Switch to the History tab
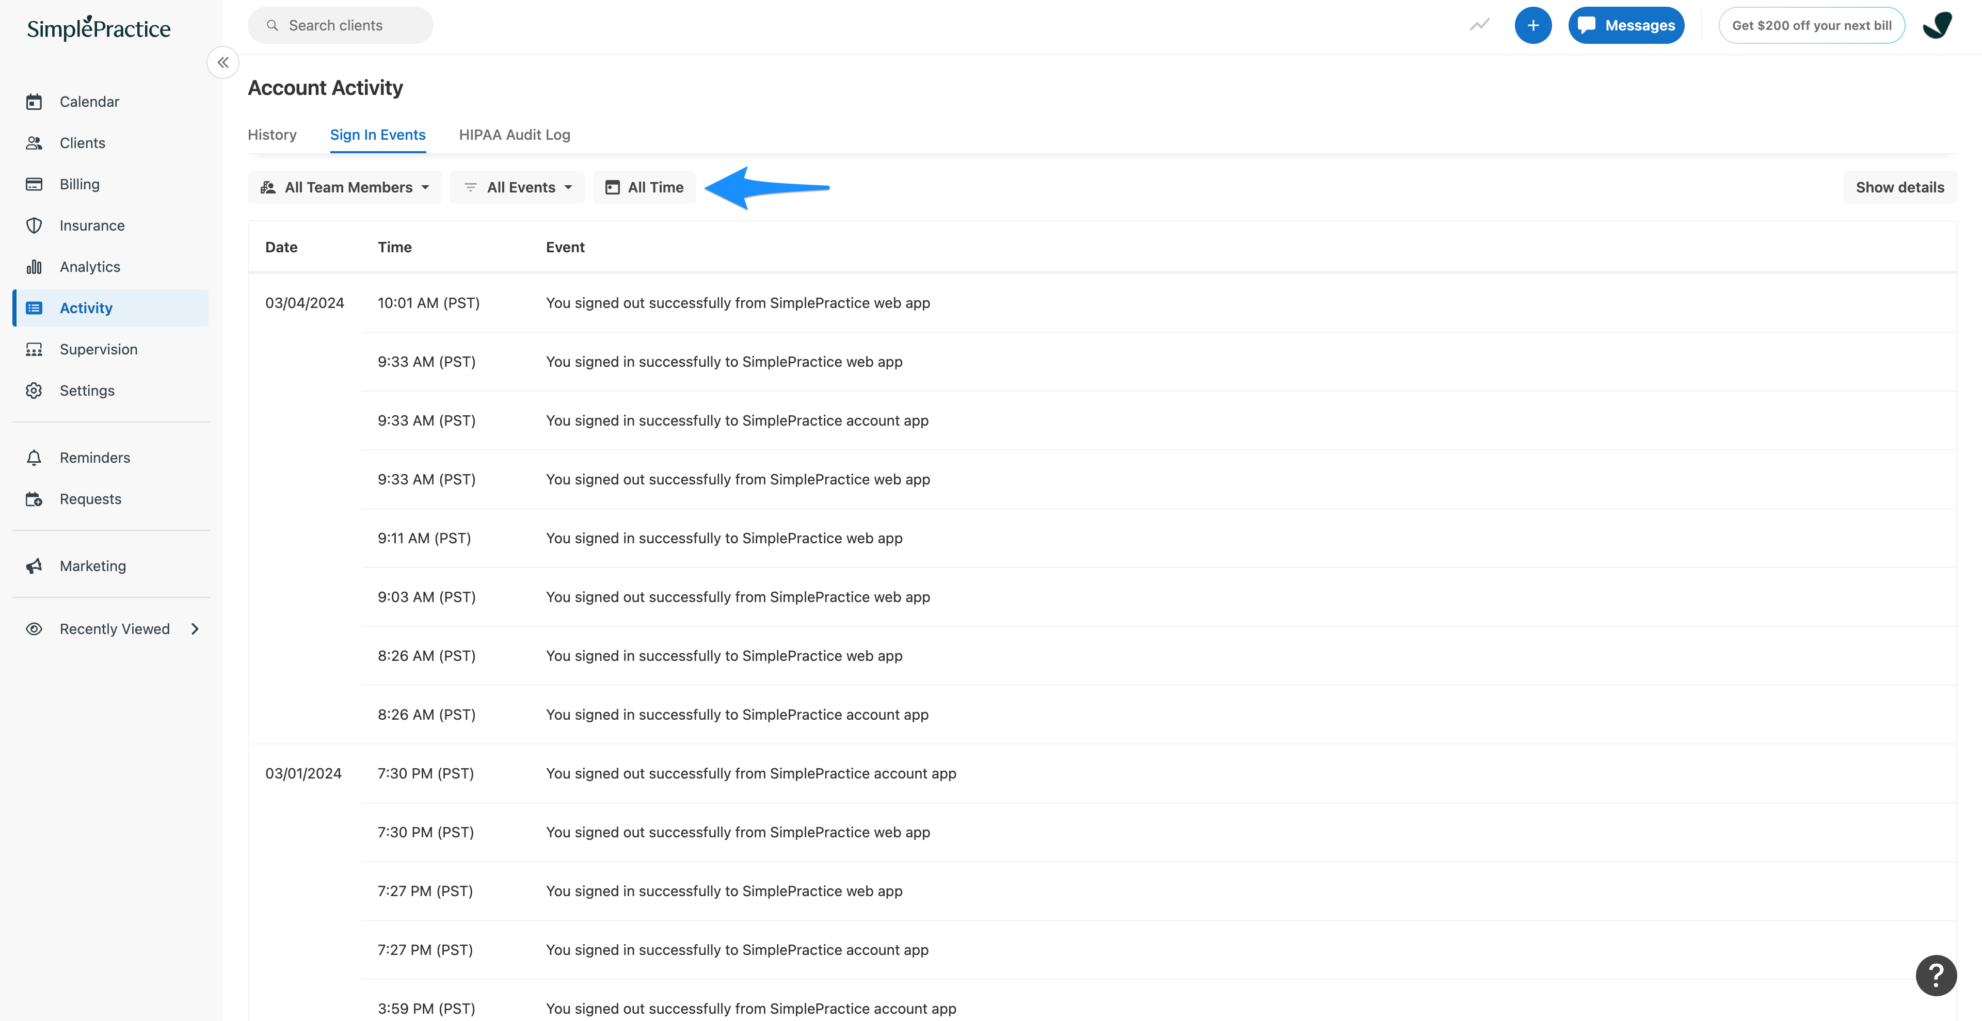This screenshot has width=1982, height=1021. coord(273,135)
